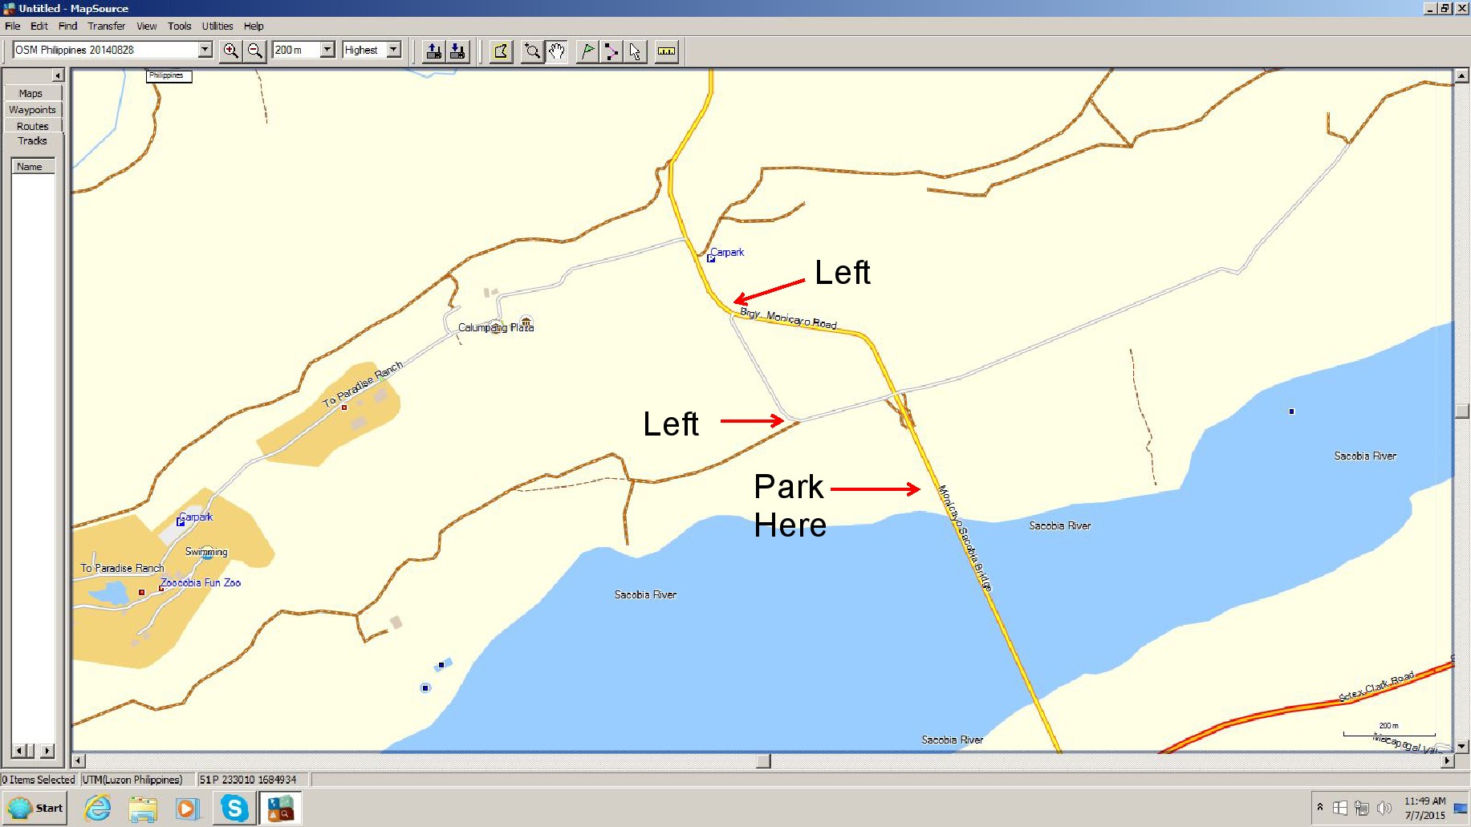Screen dimensions: 1471x827
Task: Expand the 200 m zoom scale dropdown
Action: tap(327, 50)
